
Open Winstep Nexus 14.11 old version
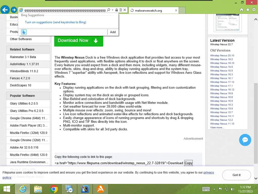pyautogui.click(x=222, y=116)
